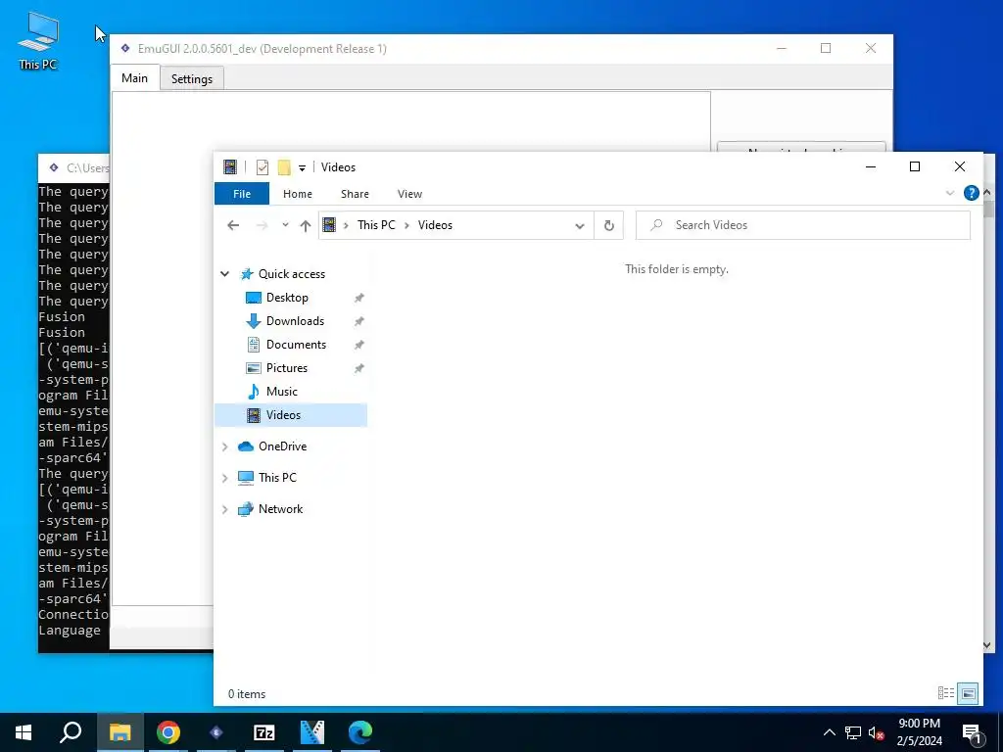
Task: Click EmuGUI taskbar icon
Action: click(216, 732)
